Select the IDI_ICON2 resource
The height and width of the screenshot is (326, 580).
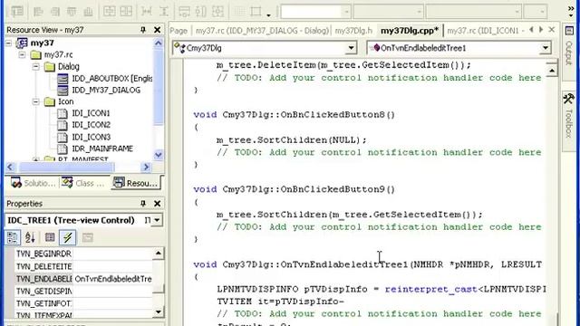(91, 125)
